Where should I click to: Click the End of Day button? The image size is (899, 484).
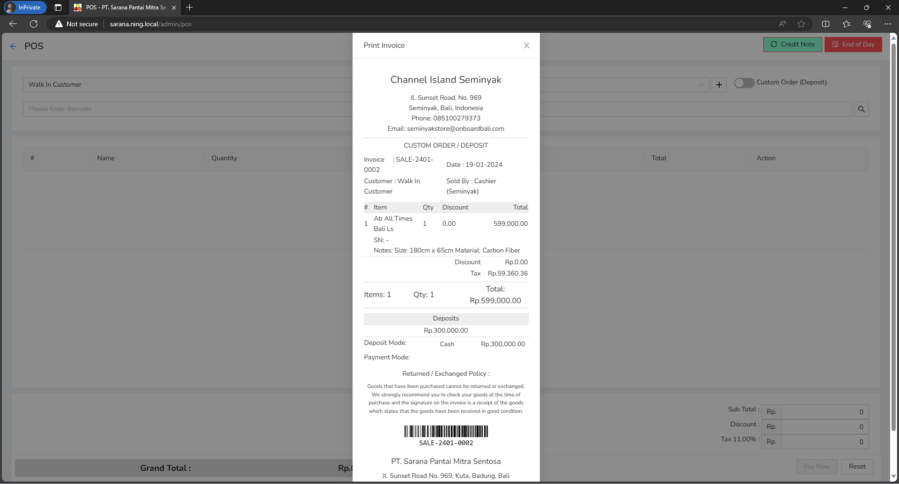[x=853, y=45]
